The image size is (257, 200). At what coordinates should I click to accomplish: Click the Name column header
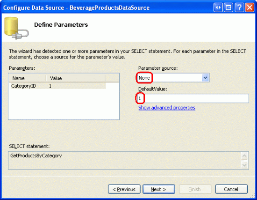click(28, 78)
